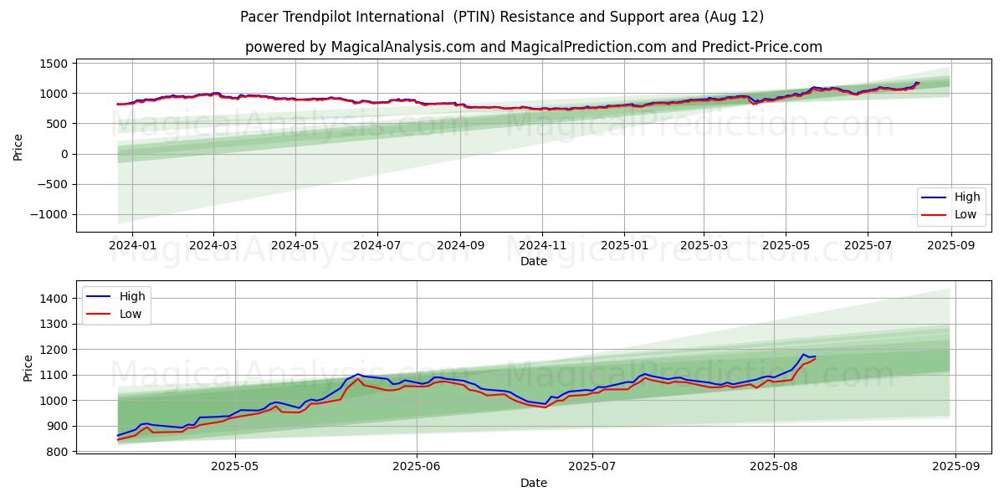1004x502 pixels.
Task: Click the 2024-09 tick label on top chart
Action: click(460, 245)
